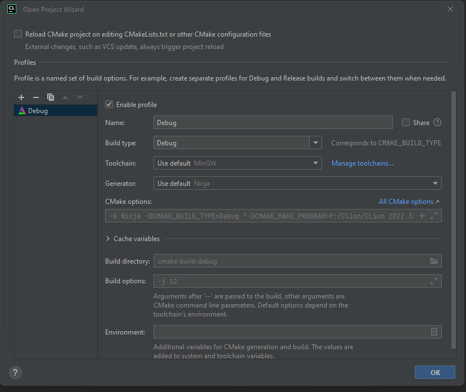Open Environment variables editor icon
The height and width of the screenshot is (392, 466).
(x=434, y=332)
